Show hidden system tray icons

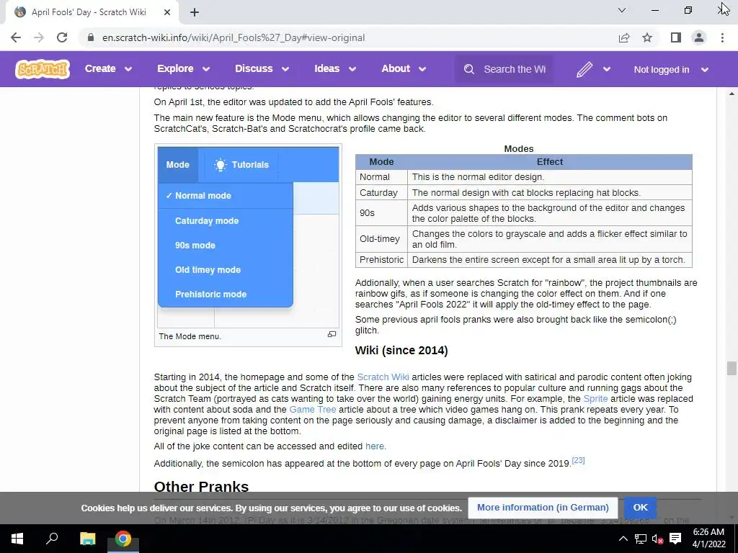tap(623, 539)
